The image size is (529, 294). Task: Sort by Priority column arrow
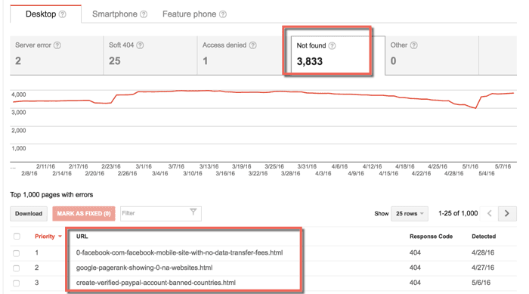[60, 237]
